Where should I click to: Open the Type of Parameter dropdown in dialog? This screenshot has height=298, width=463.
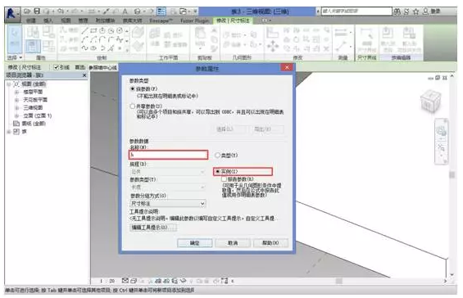(168, 187)
